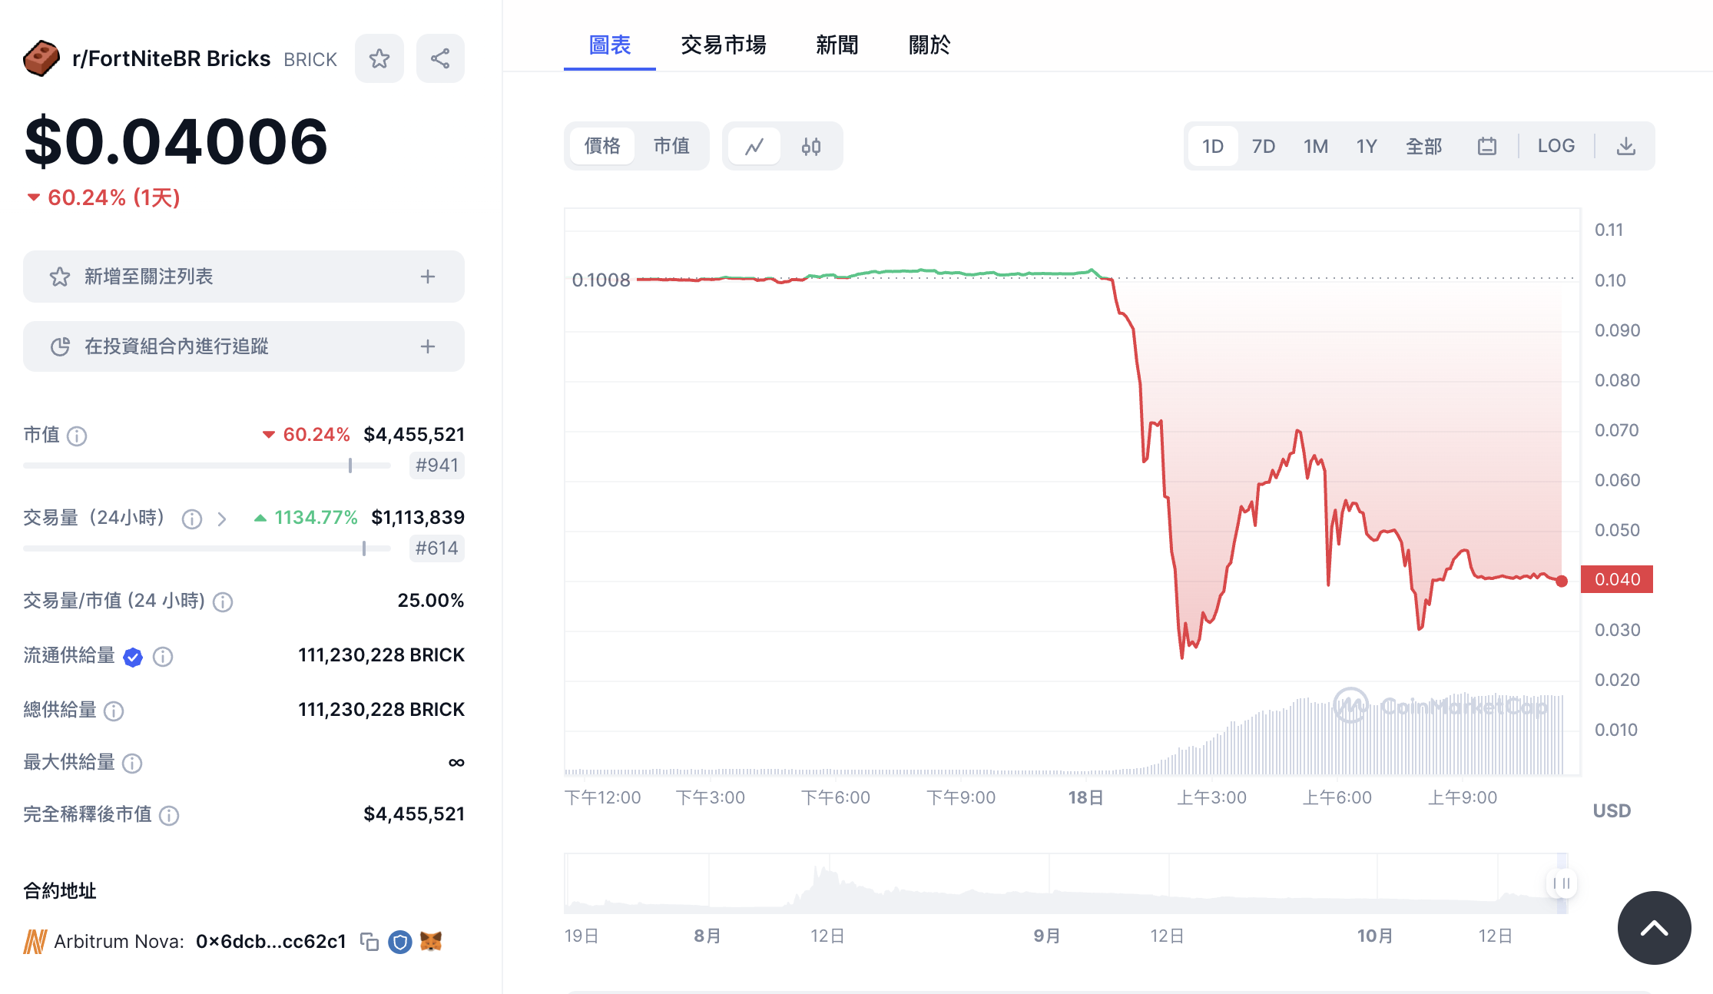Viewport: 1713px width, 994px height.
Task: Open the calendar date range picker
Action: 1487,146
